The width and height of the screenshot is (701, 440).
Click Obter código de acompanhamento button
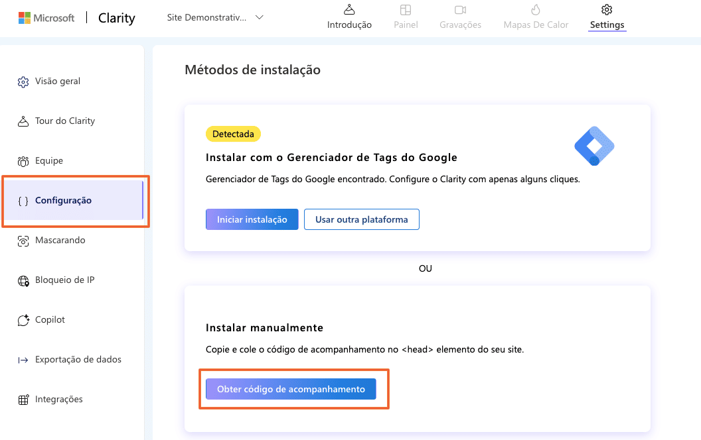[x=291, y=389]
